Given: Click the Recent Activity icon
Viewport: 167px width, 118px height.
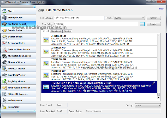Looking at the screenshot, I should [4, 43].
